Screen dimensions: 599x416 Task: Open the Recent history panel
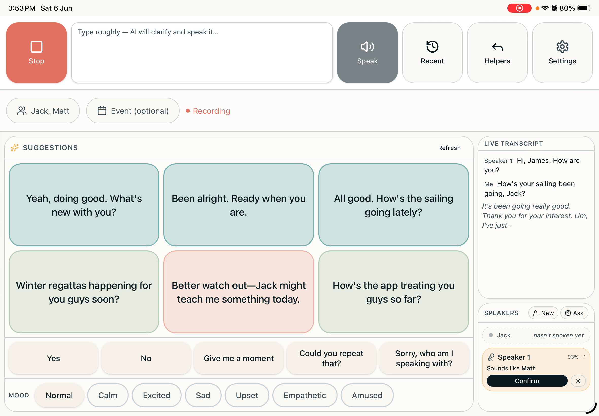point(432,53)
